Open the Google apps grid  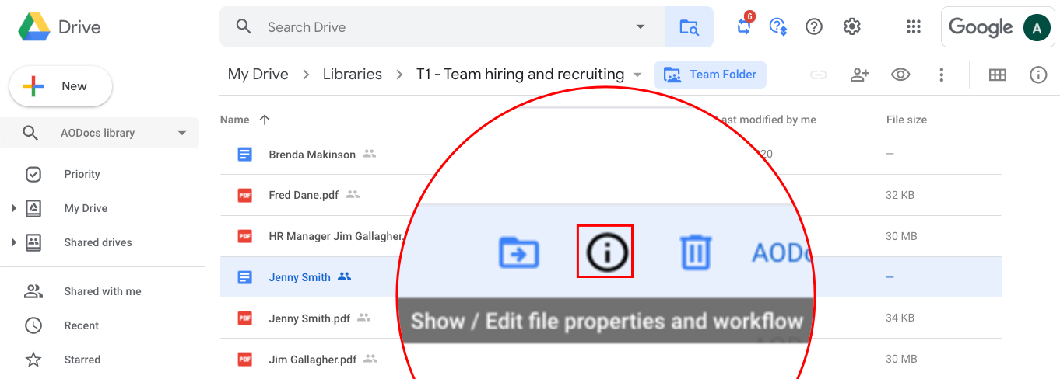[914, 27]
